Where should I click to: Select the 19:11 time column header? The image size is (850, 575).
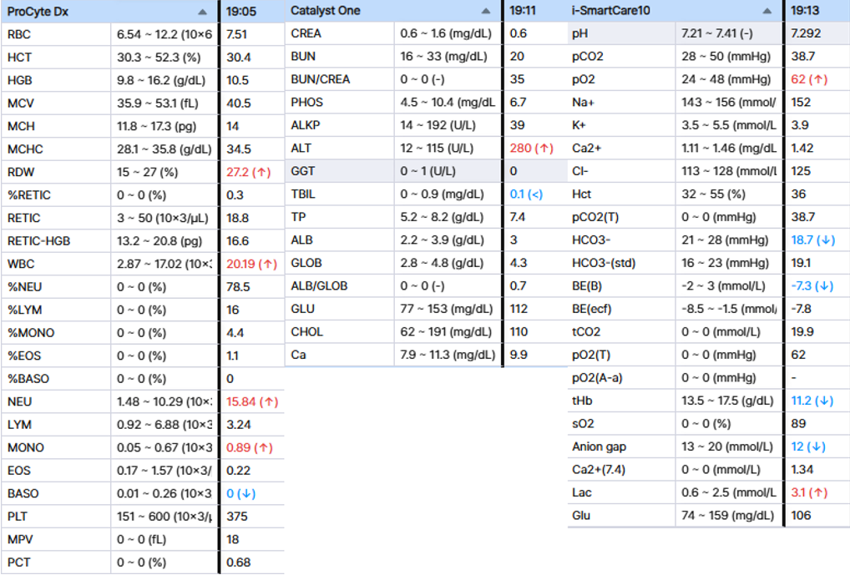coord(523,12)
